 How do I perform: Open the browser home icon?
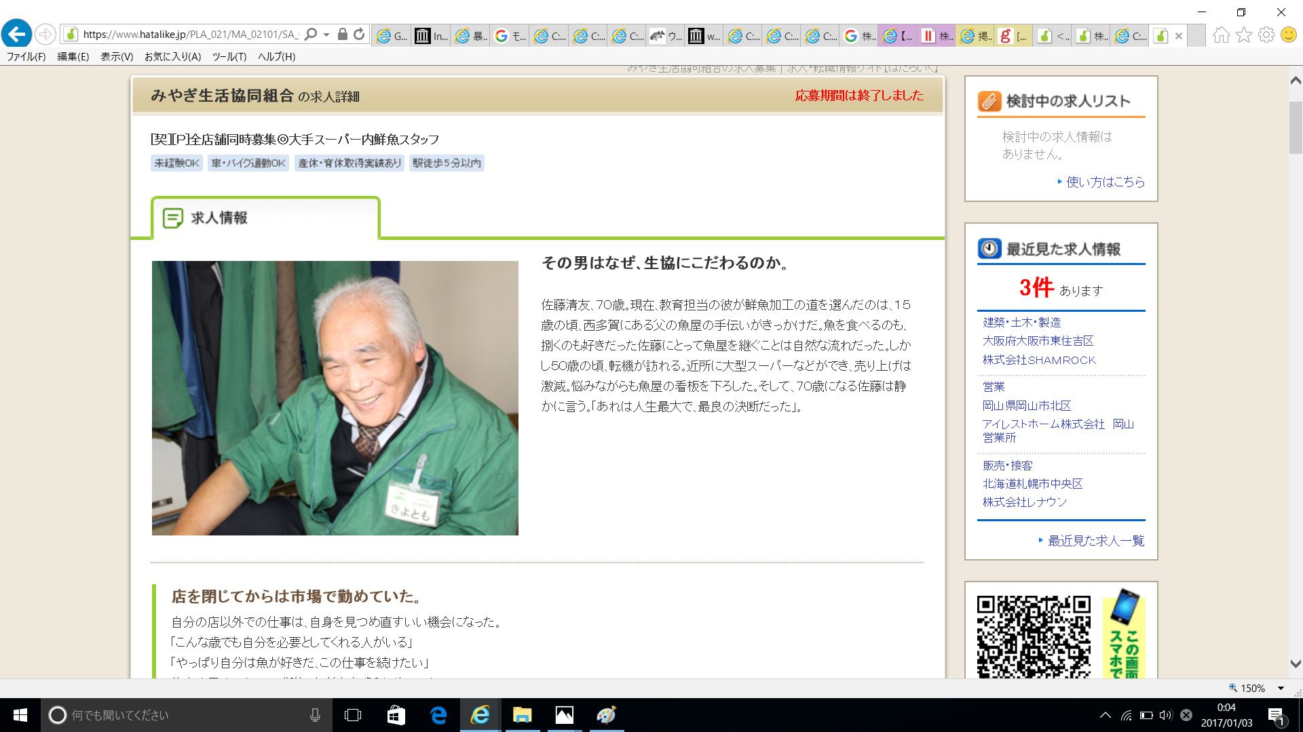pos(1221,35)
